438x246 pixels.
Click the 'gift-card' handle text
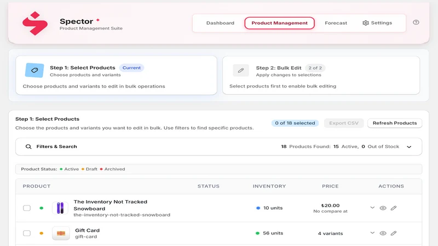86,237
